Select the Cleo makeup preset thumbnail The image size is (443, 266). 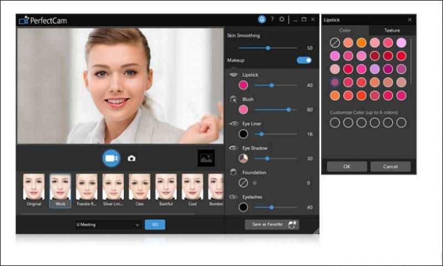point(140,187)
